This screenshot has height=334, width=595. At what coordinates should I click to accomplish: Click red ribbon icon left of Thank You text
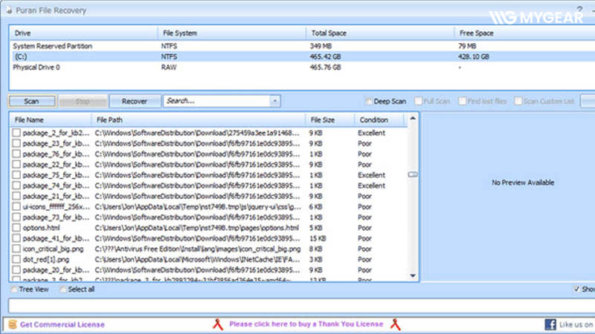(x=216, y=324)
